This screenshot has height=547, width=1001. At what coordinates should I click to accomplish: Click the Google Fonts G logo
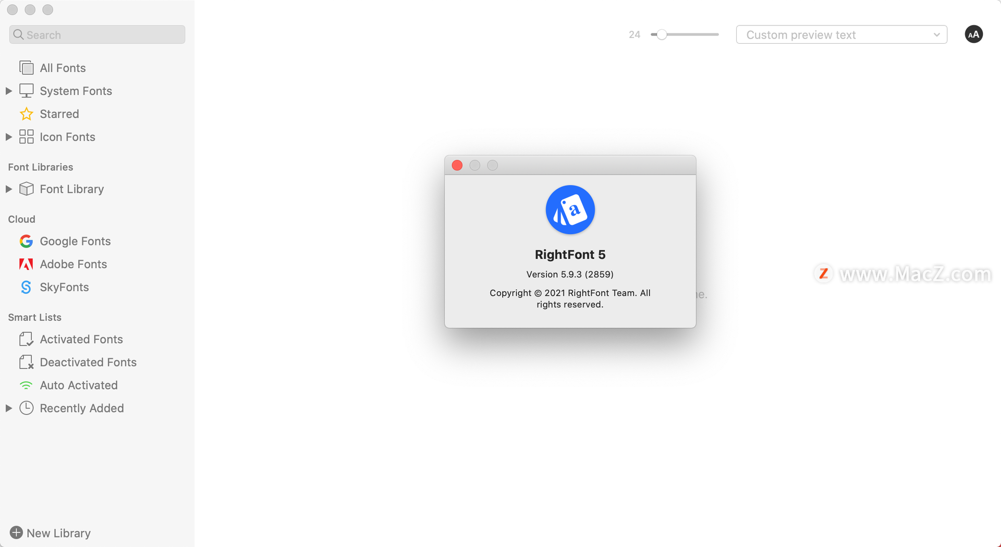pyautogui.click(x=26, y=241)
